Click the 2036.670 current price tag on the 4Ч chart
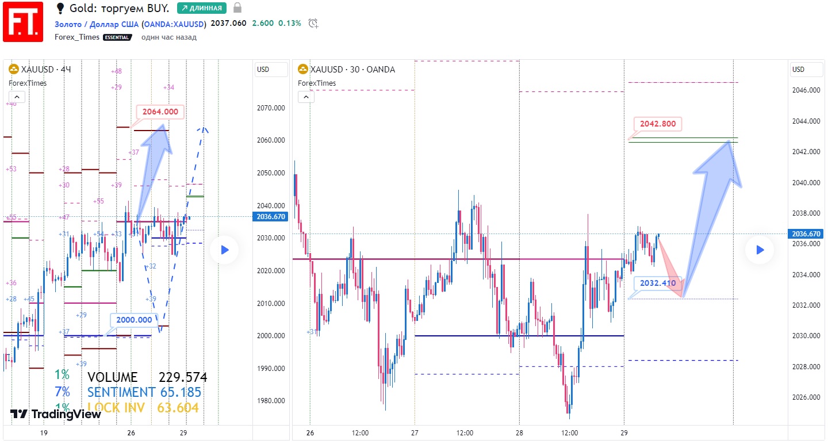The height and width of the screenshot is (444, 828). [x=270, y=217]
